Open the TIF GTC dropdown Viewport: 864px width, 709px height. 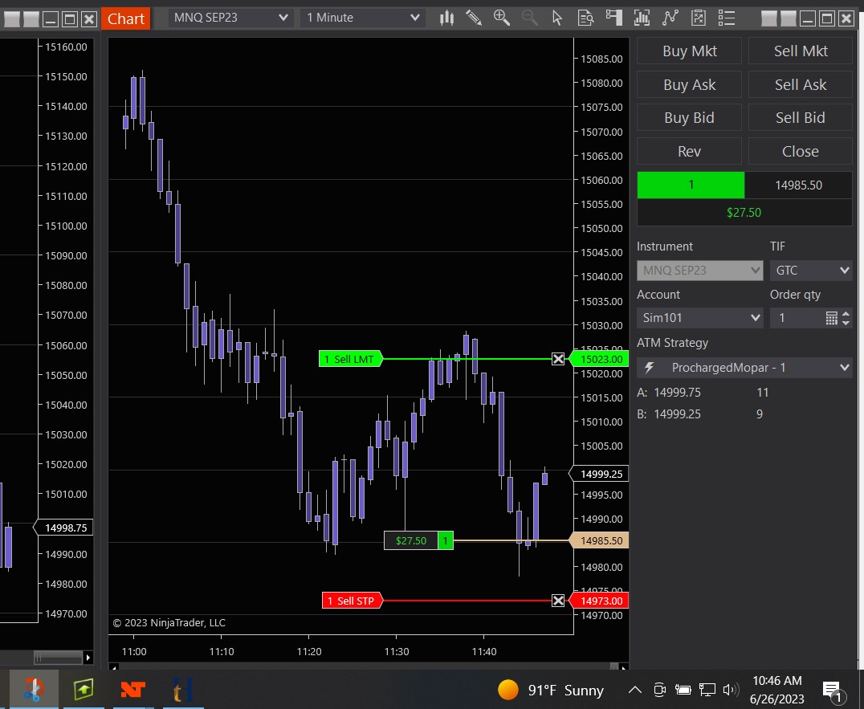click(x=811, y=270)
